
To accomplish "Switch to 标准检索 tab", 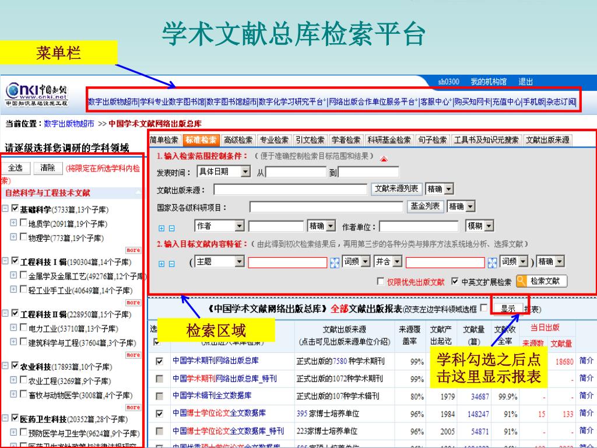I will [x=201, y=140].
